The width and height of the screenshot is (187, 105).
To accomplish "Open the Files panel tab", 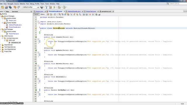I will tap(7, 12).
